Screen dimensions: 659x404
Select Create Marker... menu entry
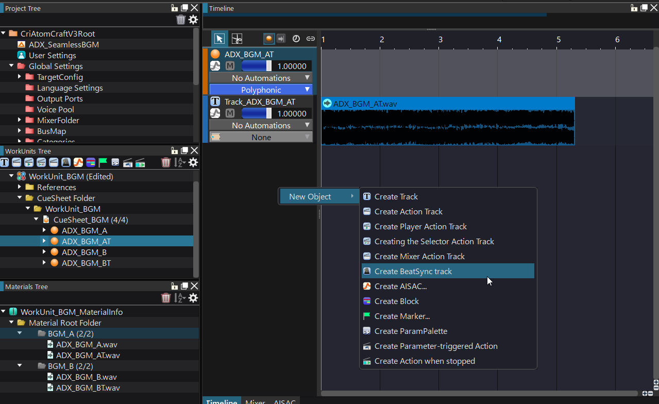coord(402,316)
